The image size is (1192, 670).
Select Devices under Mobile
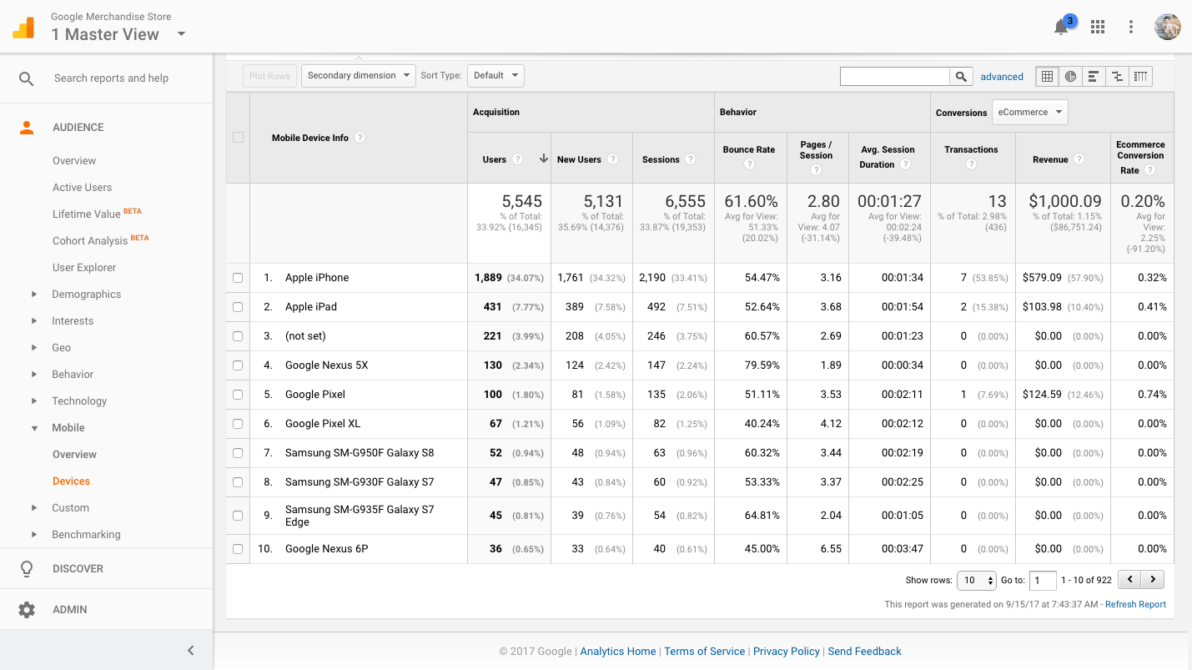click(x=71, y=481)
